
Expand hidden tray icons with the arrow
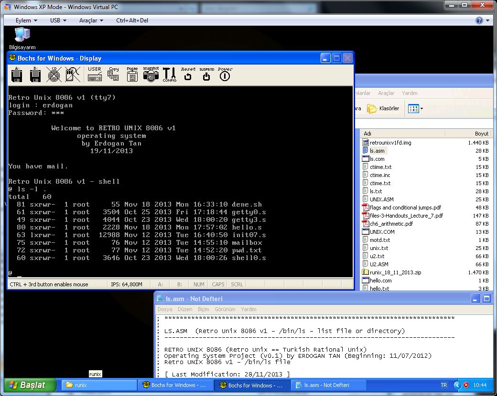point(457,385)
